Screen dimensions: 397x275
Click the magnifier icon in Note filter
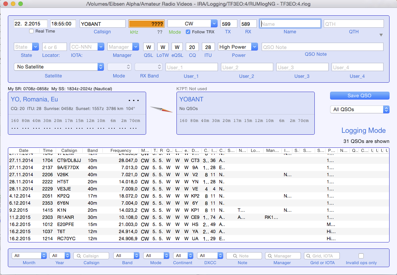234,256
